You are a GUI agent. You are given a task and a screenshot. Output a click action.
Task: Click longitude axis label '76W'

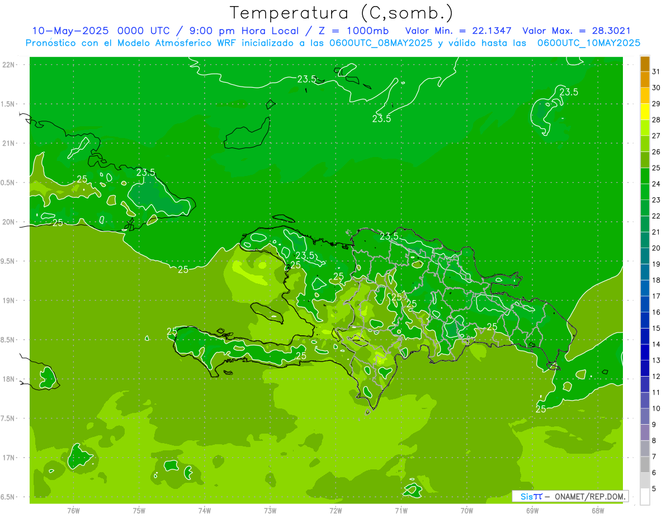(x=73, y=511)
